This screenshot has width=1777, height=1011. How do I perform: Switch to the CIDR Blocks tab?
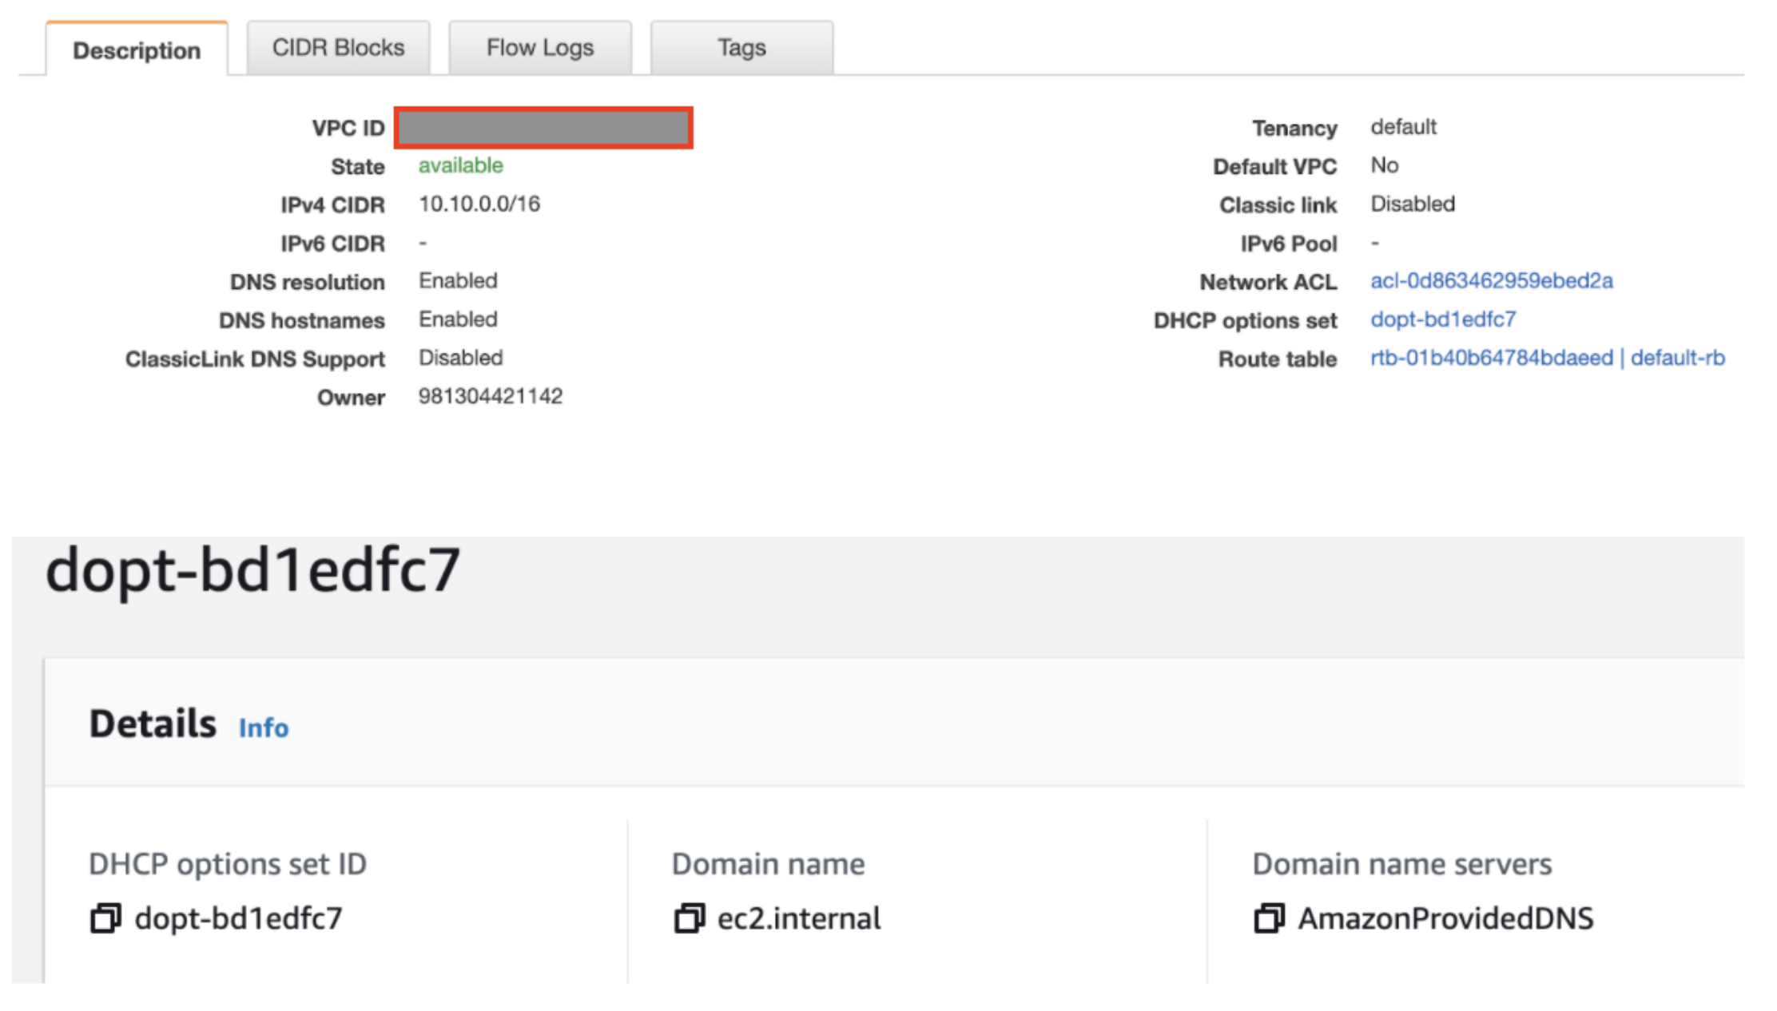[x=338, y=47]
